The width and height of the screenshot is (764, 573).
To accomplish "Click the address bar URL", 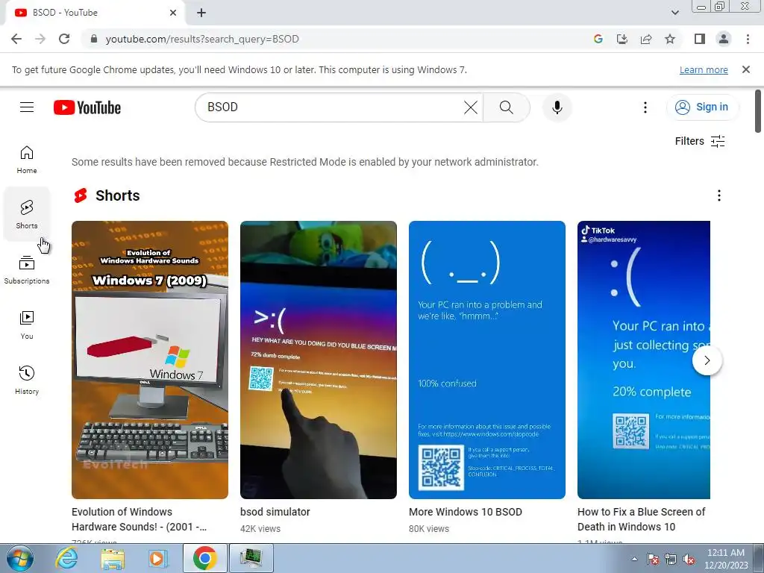I will (x=202, y=39).
